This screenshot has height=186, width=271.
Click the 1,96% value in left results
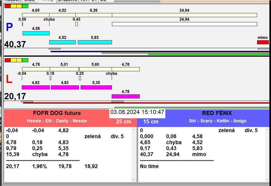click(x=39, y=166)
